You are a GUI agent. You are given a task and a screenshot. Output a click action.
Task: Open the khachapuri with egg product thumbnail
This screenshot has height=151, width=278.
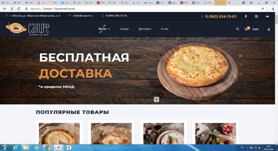[111, 134]
